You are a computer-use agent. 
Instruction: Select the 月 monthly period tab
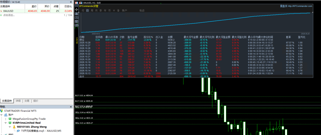tap(96, 11)
